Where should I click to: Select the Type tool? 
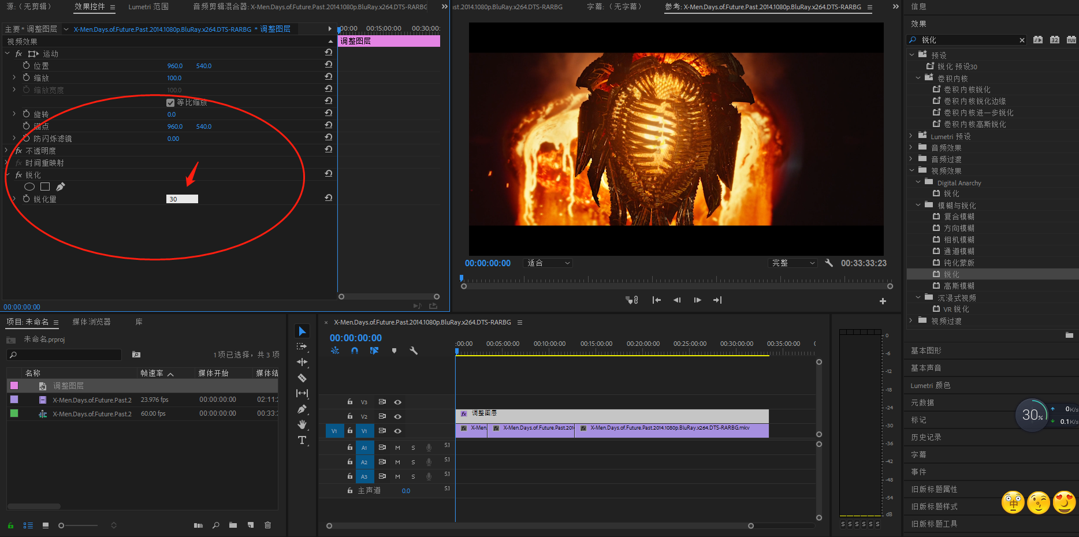pos(302,440)
